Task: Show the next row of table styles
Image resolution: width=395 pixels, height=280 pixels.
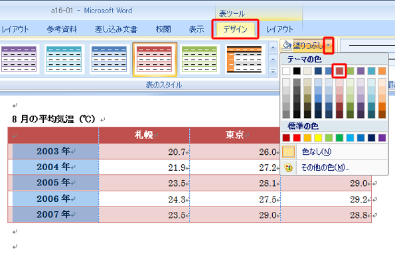Action: click(273, 60)
